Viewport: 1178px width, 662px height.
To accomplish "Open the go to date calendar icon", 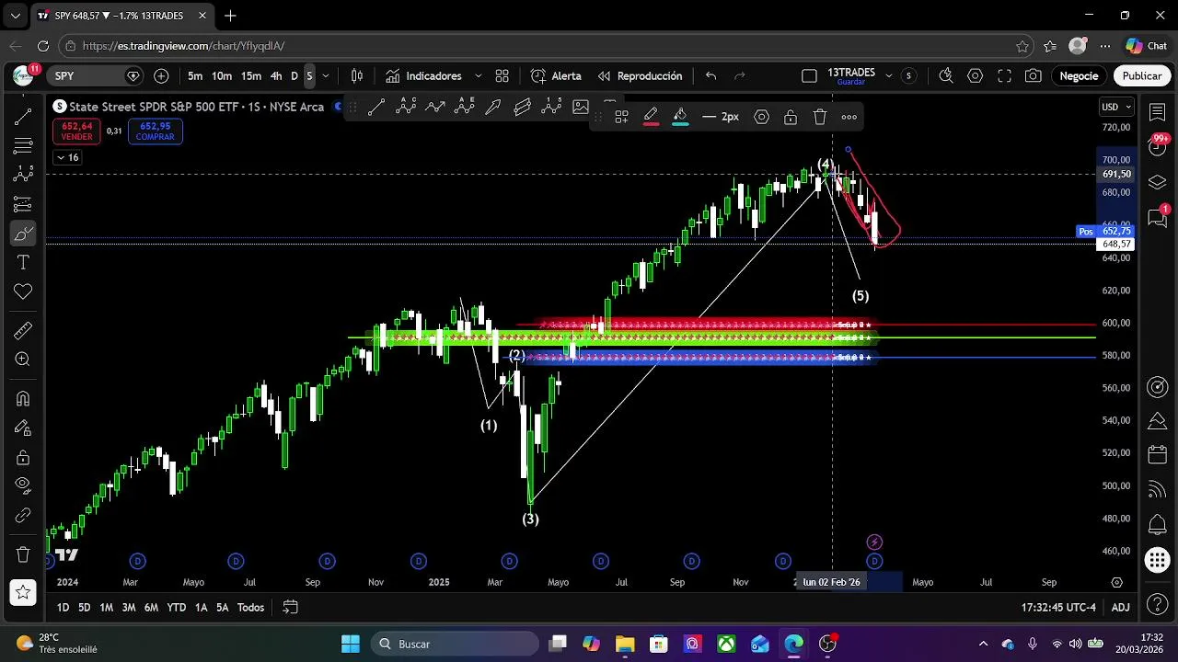I will tap(290, 608).
